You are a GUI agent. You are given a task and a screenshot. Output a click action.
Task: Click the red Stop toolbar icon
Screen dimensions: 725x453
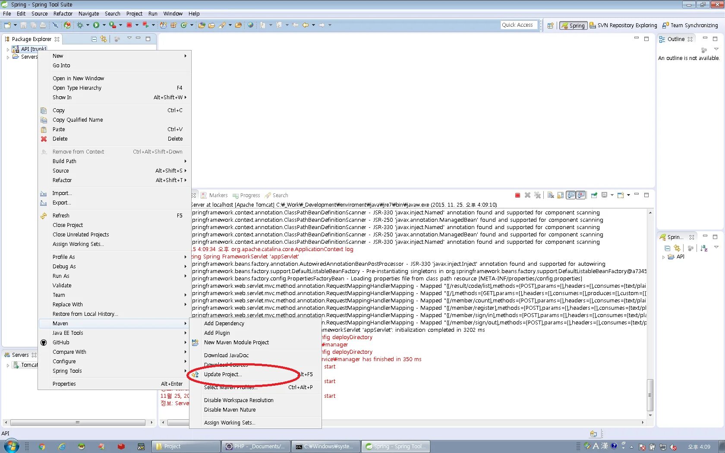129,25
